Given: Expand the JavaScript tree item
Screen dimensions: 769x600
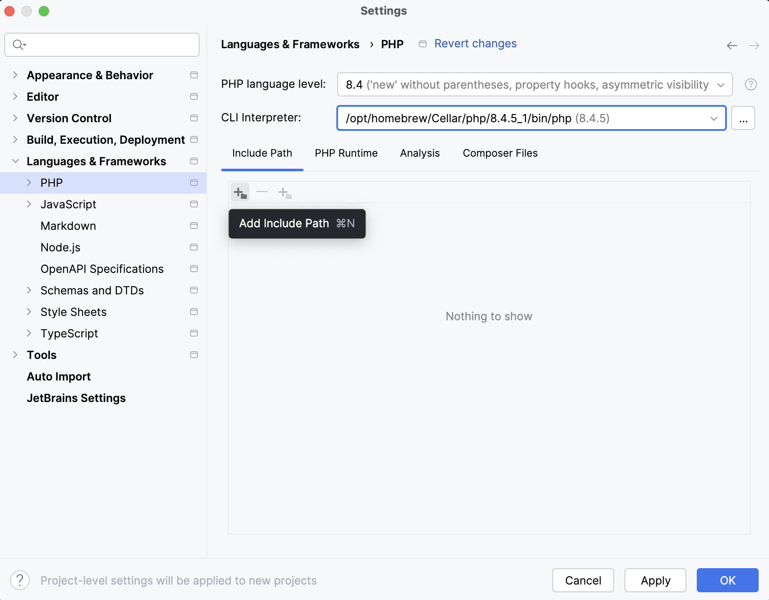Looking at the screenshot, I should pyautogui.click(x=29, y=204).
